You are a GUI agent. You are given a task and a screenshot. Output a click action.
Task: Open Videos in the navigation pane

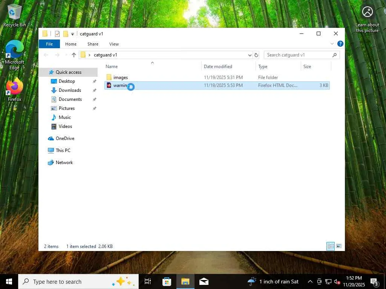(65, 126)
